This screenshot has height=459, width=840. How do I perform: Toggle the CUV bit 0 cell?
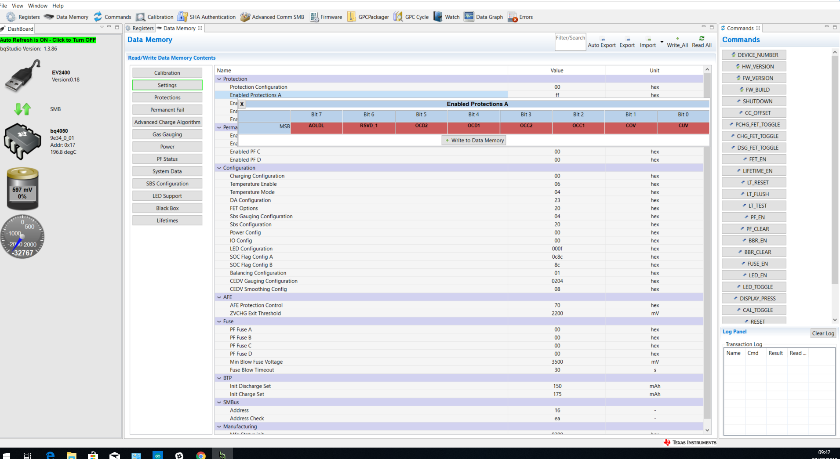pos(683,126)
